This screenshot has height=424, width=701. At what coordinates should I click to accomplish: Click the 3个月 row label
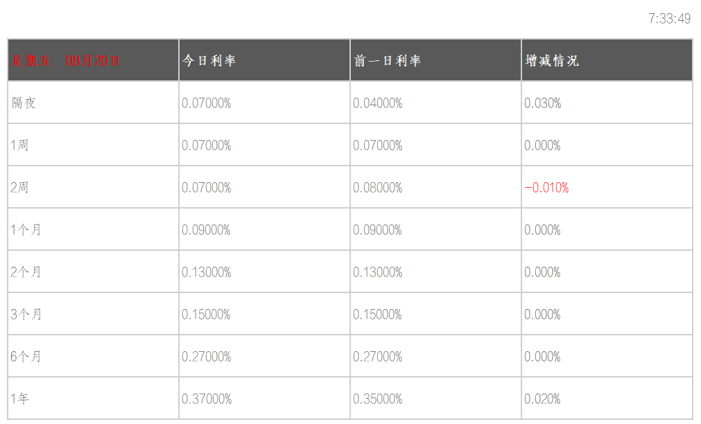[x=26, y=315]
